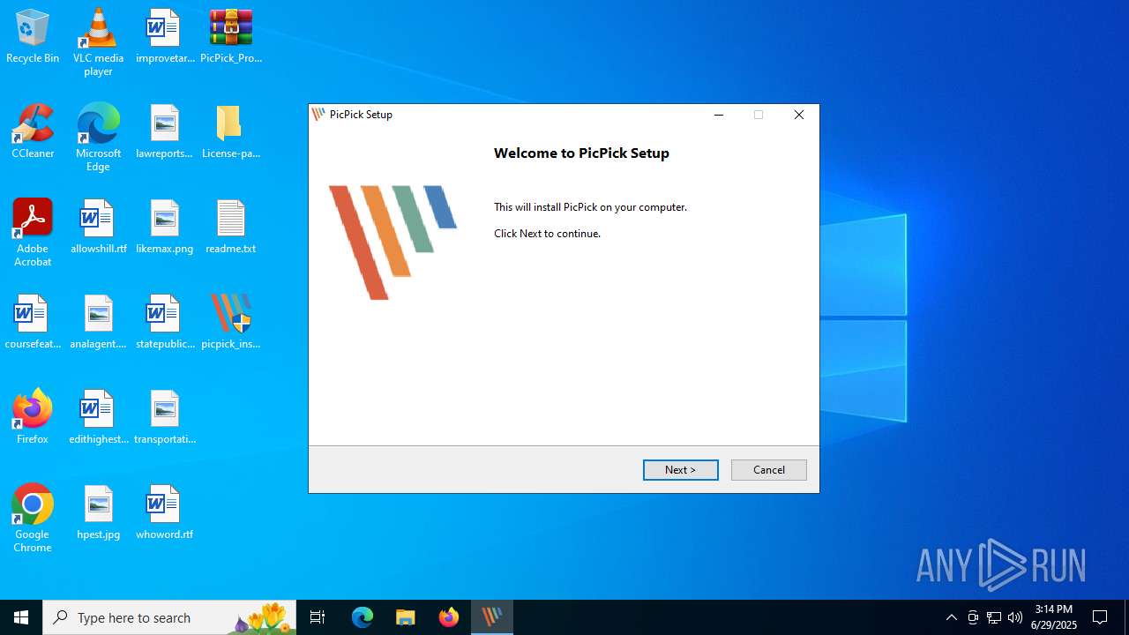Select the hpest.jpg file icon
The height and width of the screenshot is (635, 1129).
click(x=98, y=513)
